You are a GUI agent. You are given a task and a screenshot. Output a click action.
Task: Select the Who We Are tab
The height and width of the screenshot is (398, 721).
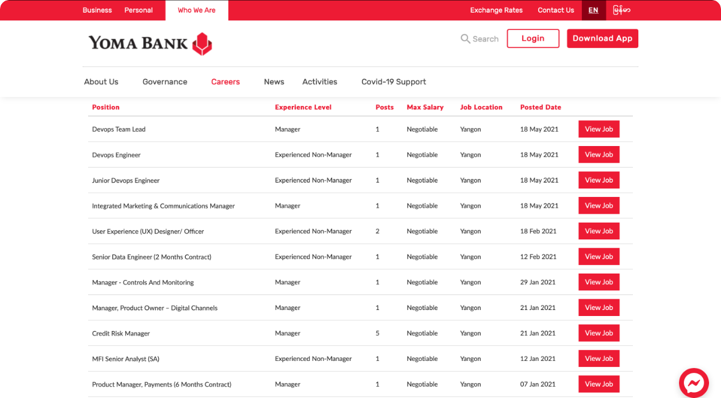[197, 10]
